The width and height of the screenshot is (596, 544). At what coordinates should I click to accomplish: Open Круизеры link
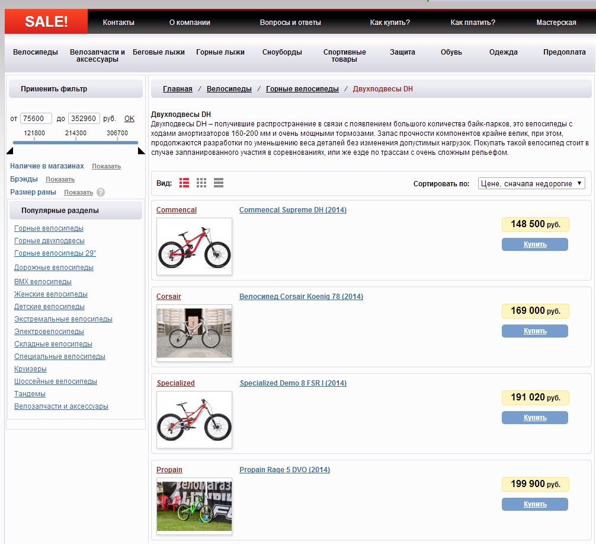(30, 369)
